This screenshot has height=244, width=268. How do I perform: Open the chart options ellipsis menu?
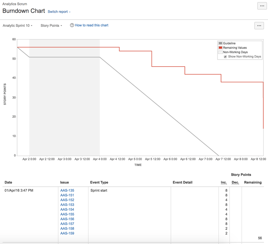[x=259, y=25]
